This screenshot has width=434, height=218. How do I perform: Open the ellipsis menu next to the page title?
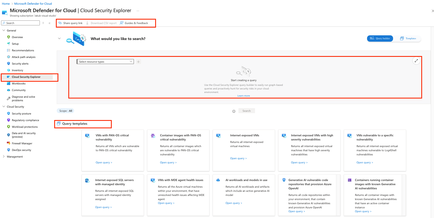[x=138, y=11]
